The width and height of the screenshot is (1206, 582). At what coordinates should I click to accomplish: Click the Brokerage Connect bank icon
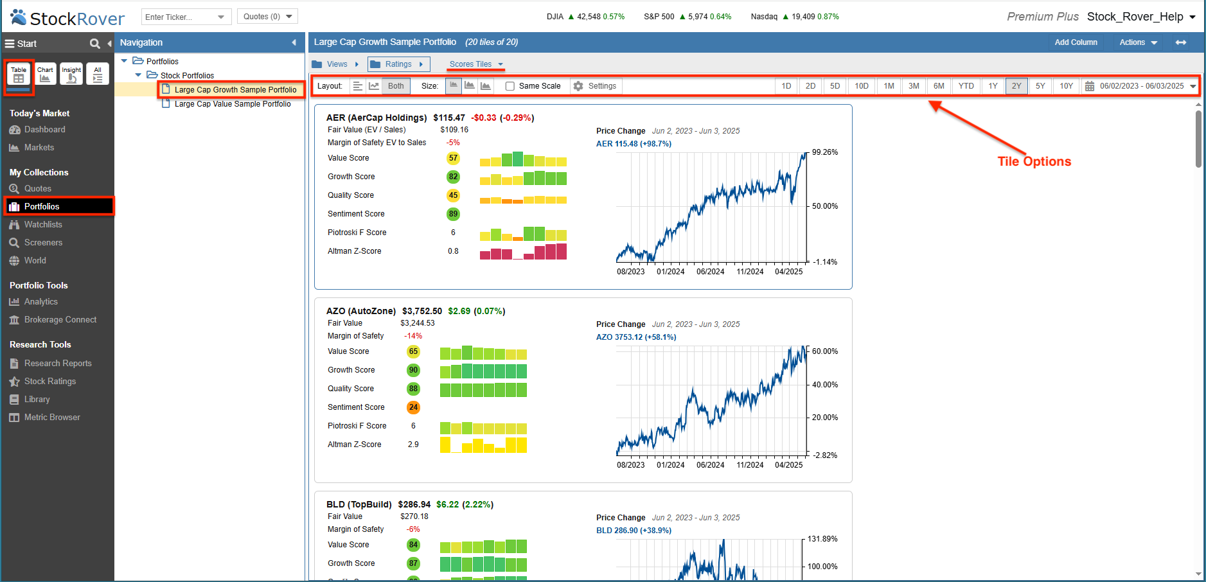[14, 320]
